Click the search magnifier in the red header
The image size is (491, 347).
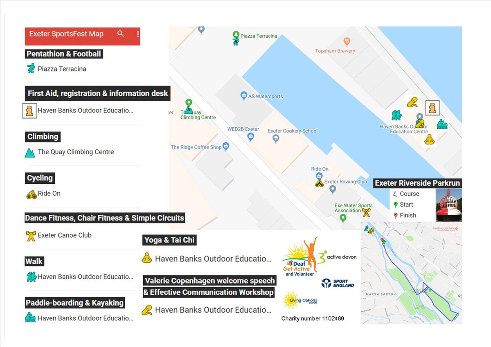(120, 34)
